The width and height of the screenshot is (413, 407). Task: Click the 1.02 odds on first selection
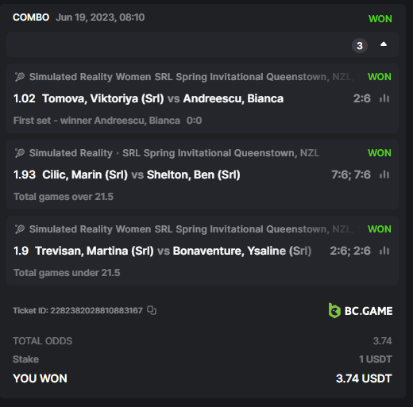pos(25,98)
